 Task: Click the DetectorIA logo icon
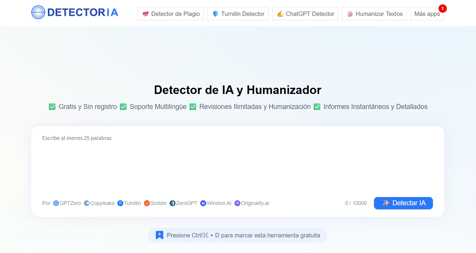[x=38, y=12]
